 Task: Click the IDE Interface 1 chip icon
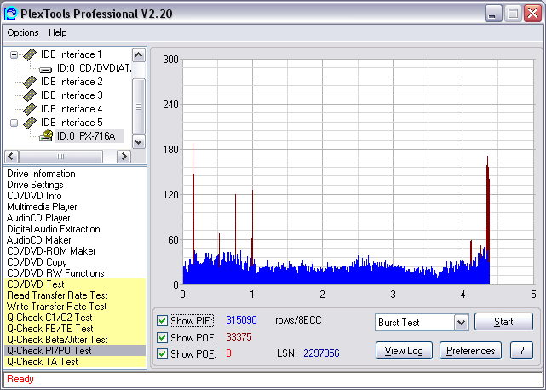click(x=30, y=54)
